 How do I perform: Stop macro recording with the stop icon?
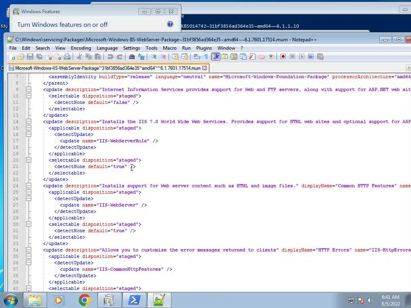coord(293,57)
